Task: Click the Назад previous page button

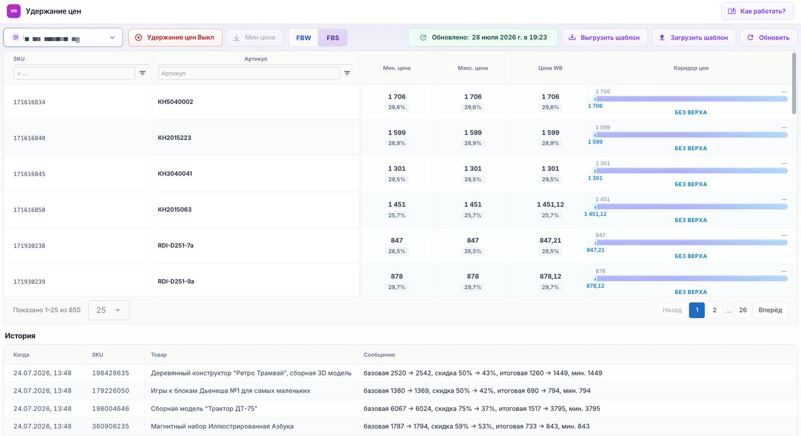Action: click(672, 310)
